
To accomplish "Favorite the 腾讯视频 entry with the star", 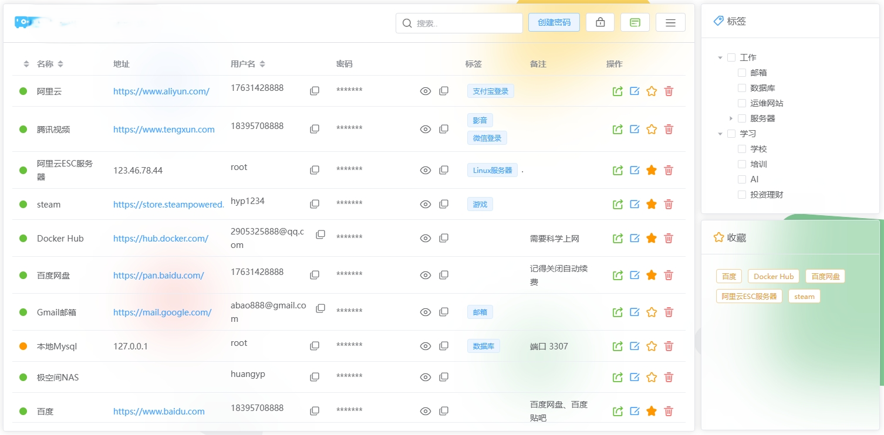I will tap(652, 129).
